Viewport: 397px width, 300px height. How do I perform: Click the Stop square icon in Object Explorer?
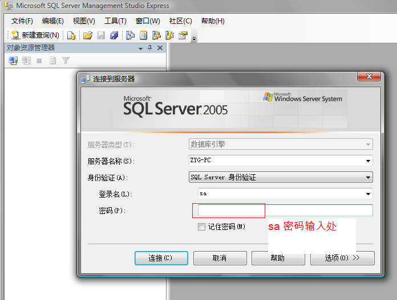39,61
